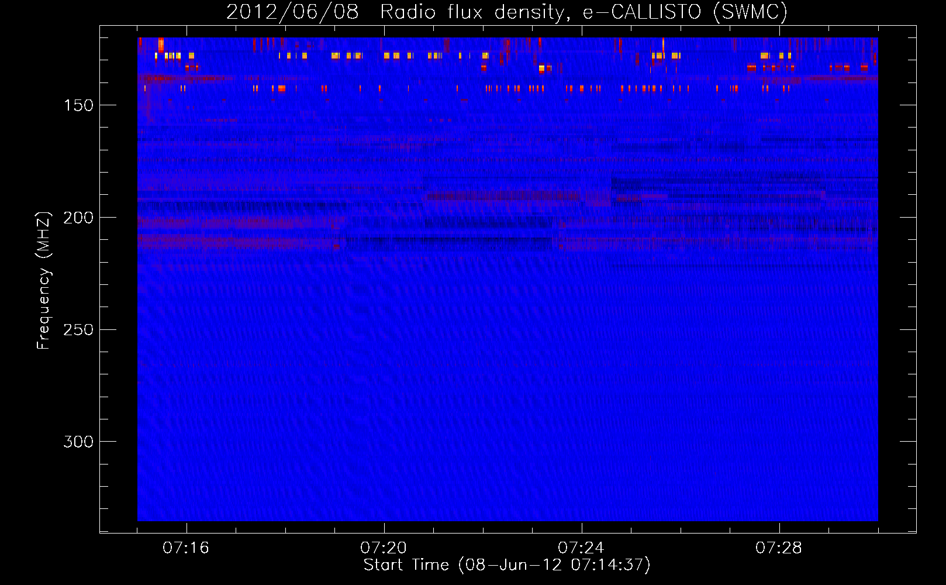Click the 'Start Time (08-Jun-12 07:14:37)' label
This screenshot has height=585, width=946.
507,565
